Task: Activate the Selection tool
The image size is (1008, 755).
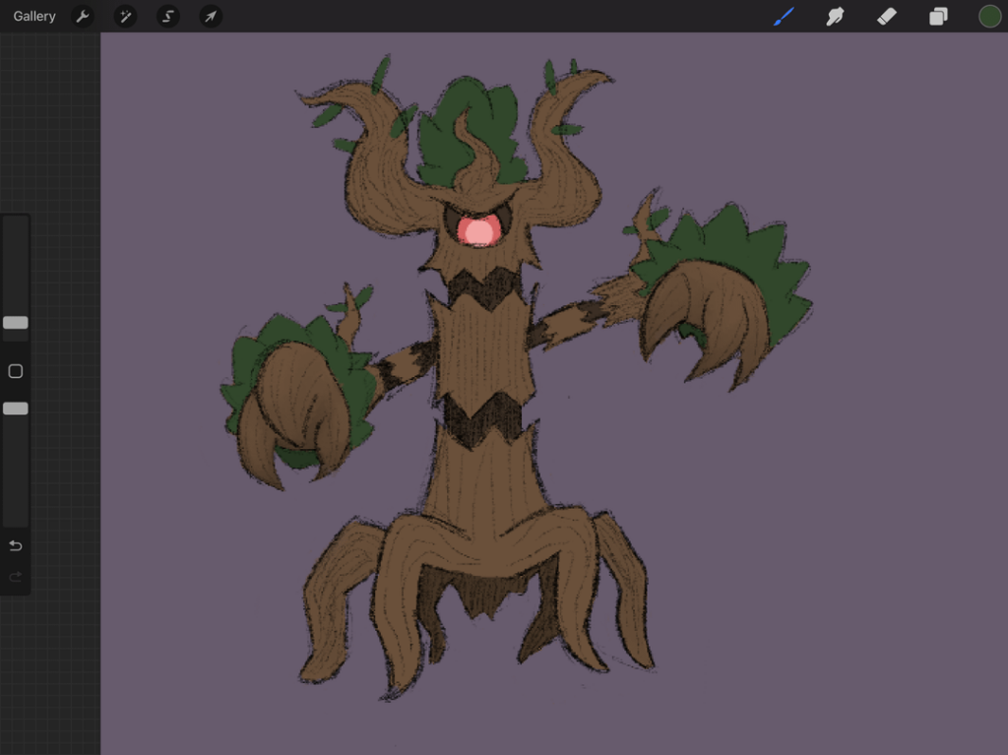Action: pyautogui.click(x=167, y=16)
